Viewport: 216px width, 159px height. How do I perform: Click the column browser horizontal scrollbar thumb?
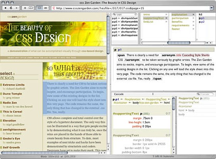pyautogui.click(x=179, y=43)
